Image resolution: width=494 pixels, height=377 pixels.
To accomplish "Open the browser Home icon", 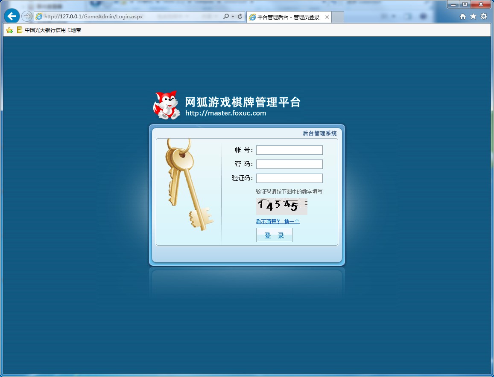I will coord(462,16).
